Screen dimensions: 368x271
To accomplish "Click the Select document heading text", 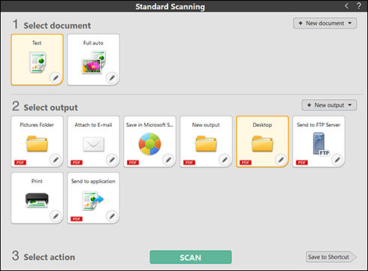I will 57,26.
